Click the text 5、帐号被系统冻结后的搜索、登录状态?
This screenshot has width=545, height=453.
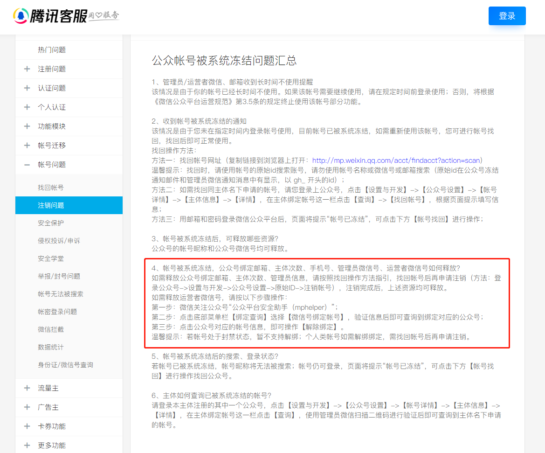click(215, 356)
